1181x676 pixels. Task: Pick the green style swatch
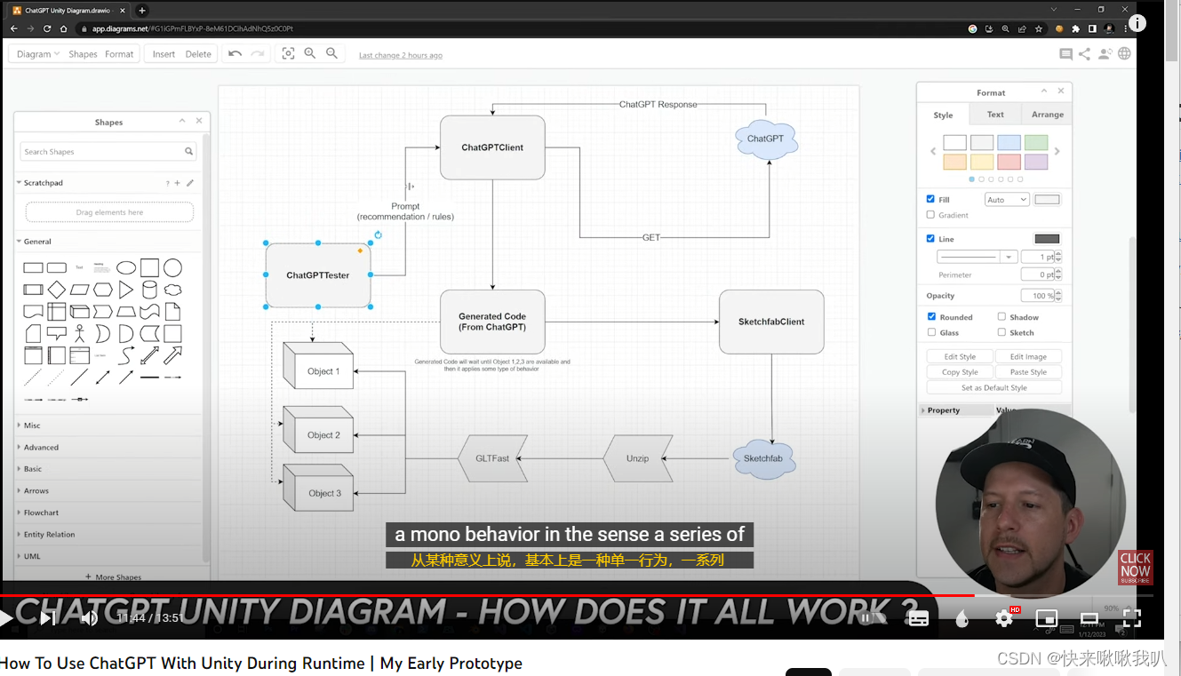1036,142
